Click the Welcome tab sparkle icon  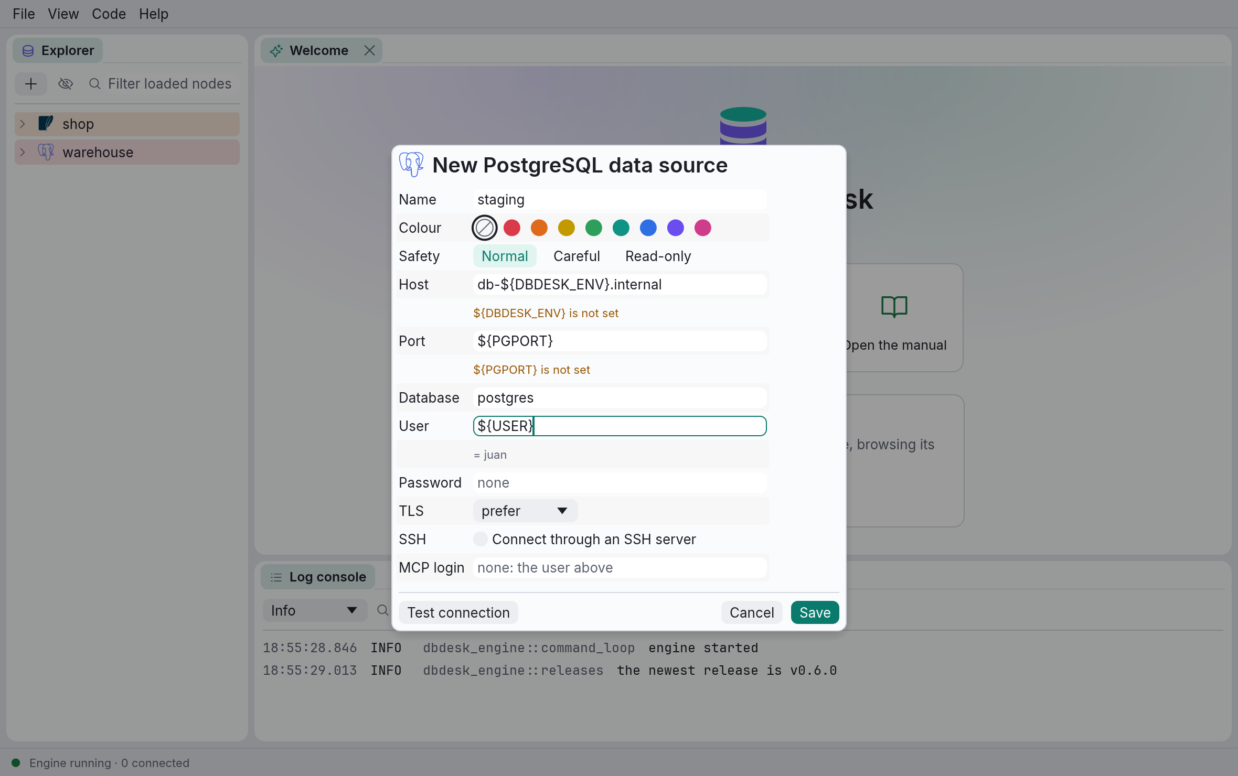276,51
